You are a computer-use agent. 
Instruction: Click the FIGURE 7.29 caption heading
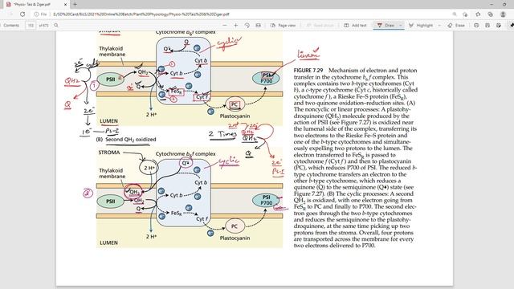[x=308, y=71]
